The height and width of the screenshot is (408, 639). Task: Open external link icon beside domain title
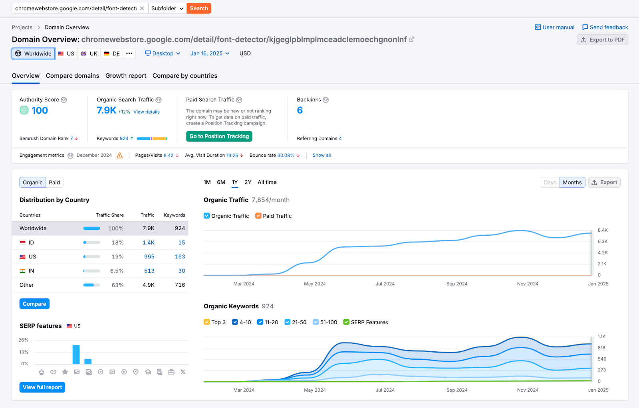[x=412, y=39]
